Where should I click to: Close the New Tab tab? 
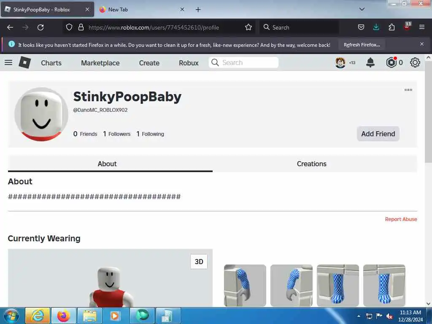point(182,9)
